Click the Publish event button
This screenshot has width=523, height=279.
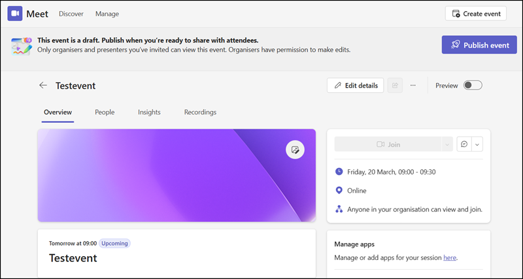click(x=479, y=45)
